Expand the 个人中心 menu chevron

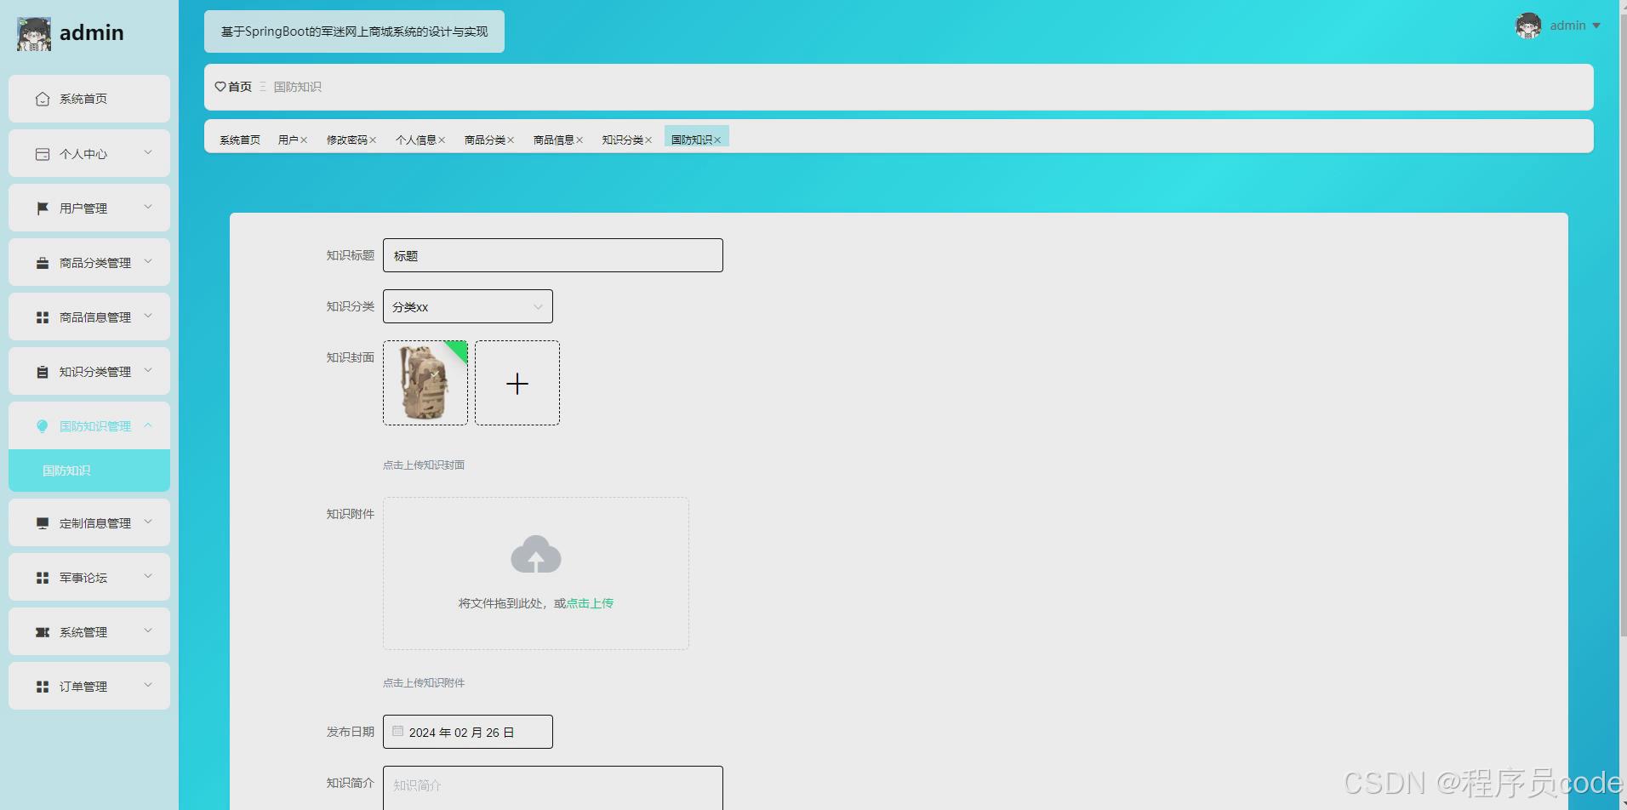pos(148,153)
